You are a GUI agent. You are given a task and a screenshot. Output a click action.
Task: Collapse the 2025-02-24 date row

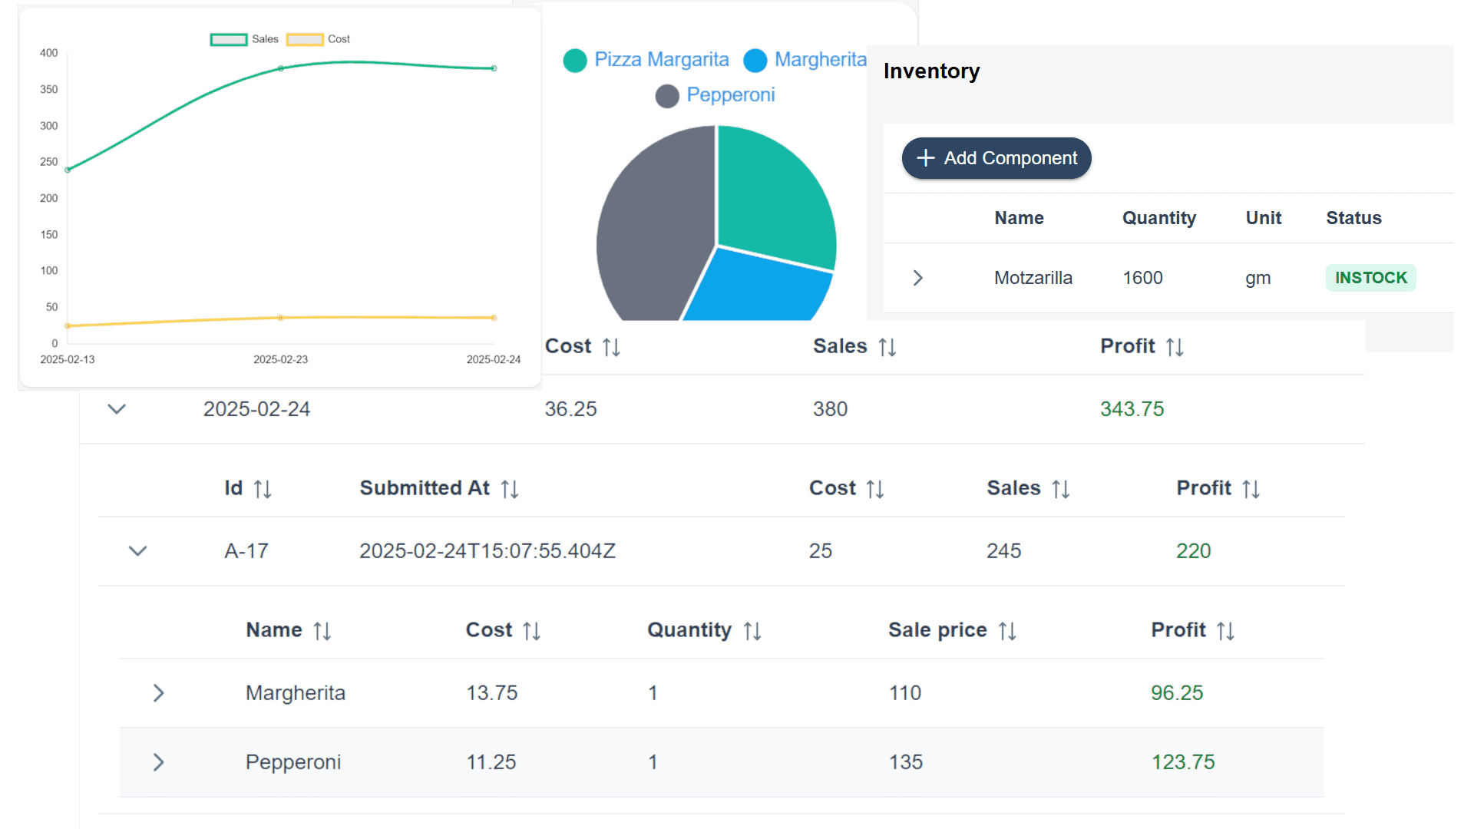point(117,409)
